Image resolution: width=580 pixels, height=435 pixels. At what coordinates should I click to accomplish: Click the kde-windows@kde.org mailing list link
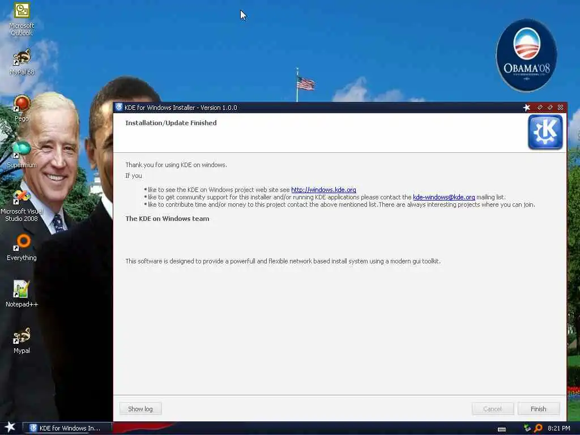[x=444, y=197]
